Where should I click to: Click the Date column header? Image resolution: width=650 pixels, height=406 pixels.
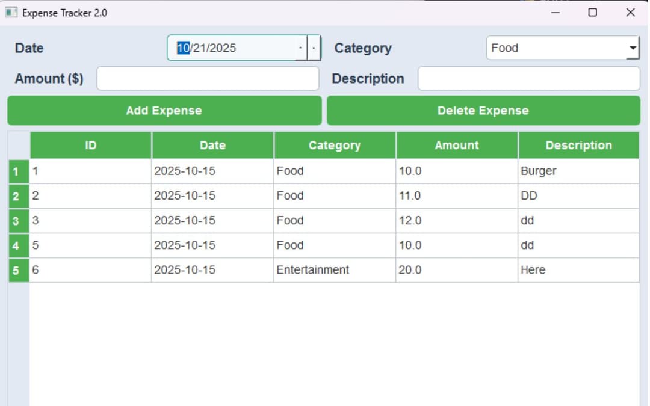pos(212,145)
